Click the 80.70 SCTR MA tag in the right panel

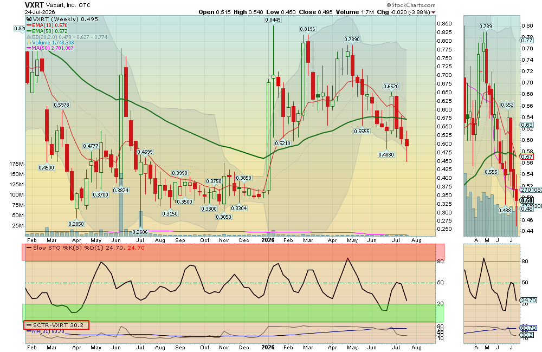[x=528, y=328]
